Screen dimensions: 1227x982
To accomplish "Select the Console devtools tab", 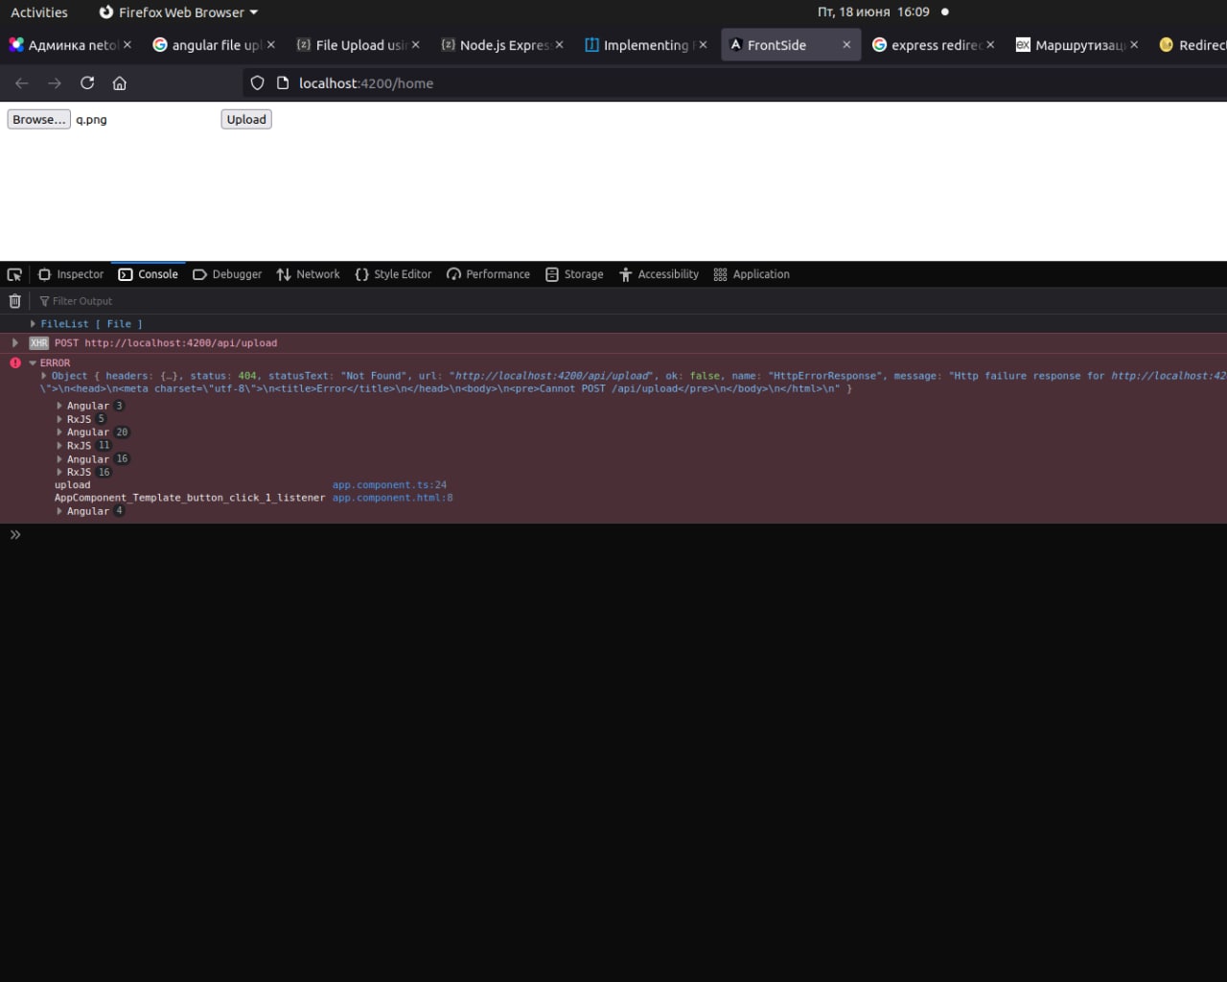I will point(149,274).
